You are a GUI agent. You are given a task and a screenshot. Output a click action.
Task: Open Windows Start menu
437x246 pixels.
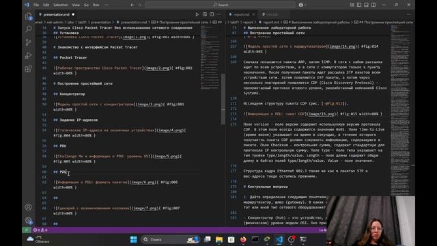(134, 239)
